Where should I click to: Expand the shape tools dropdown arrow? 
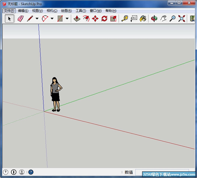pyautogui.click(x=67, y=19)
